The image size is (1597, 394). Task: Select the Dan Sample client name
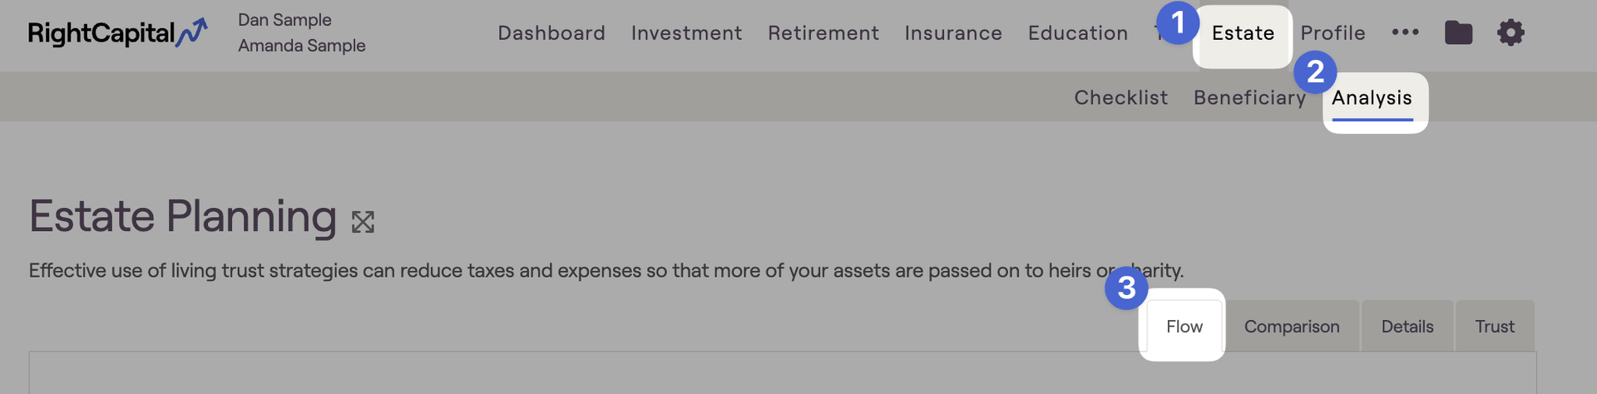click(x=284, y=20)
